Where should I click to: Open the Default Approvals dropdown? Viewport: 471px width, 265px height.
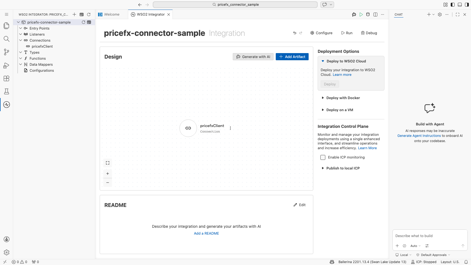[433, 255]
